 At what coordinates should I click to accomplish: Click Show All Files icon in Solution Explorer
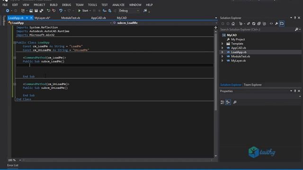coord(264,24)
